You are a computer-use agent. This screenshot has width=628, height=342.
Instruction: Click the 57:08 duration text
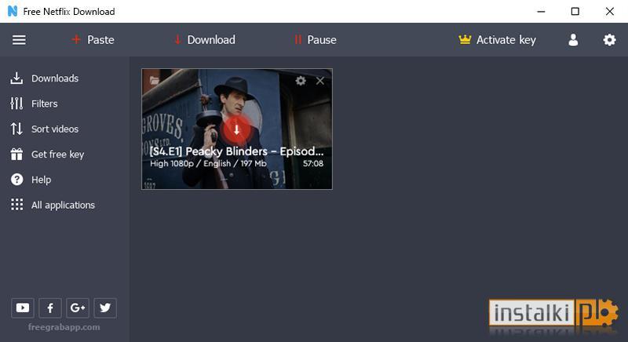pyautogui.click(x=313, y=163)
